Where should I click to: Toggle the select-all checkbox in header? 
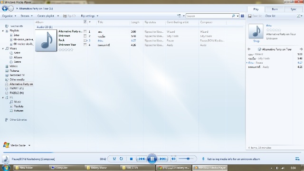pos(85,22)
